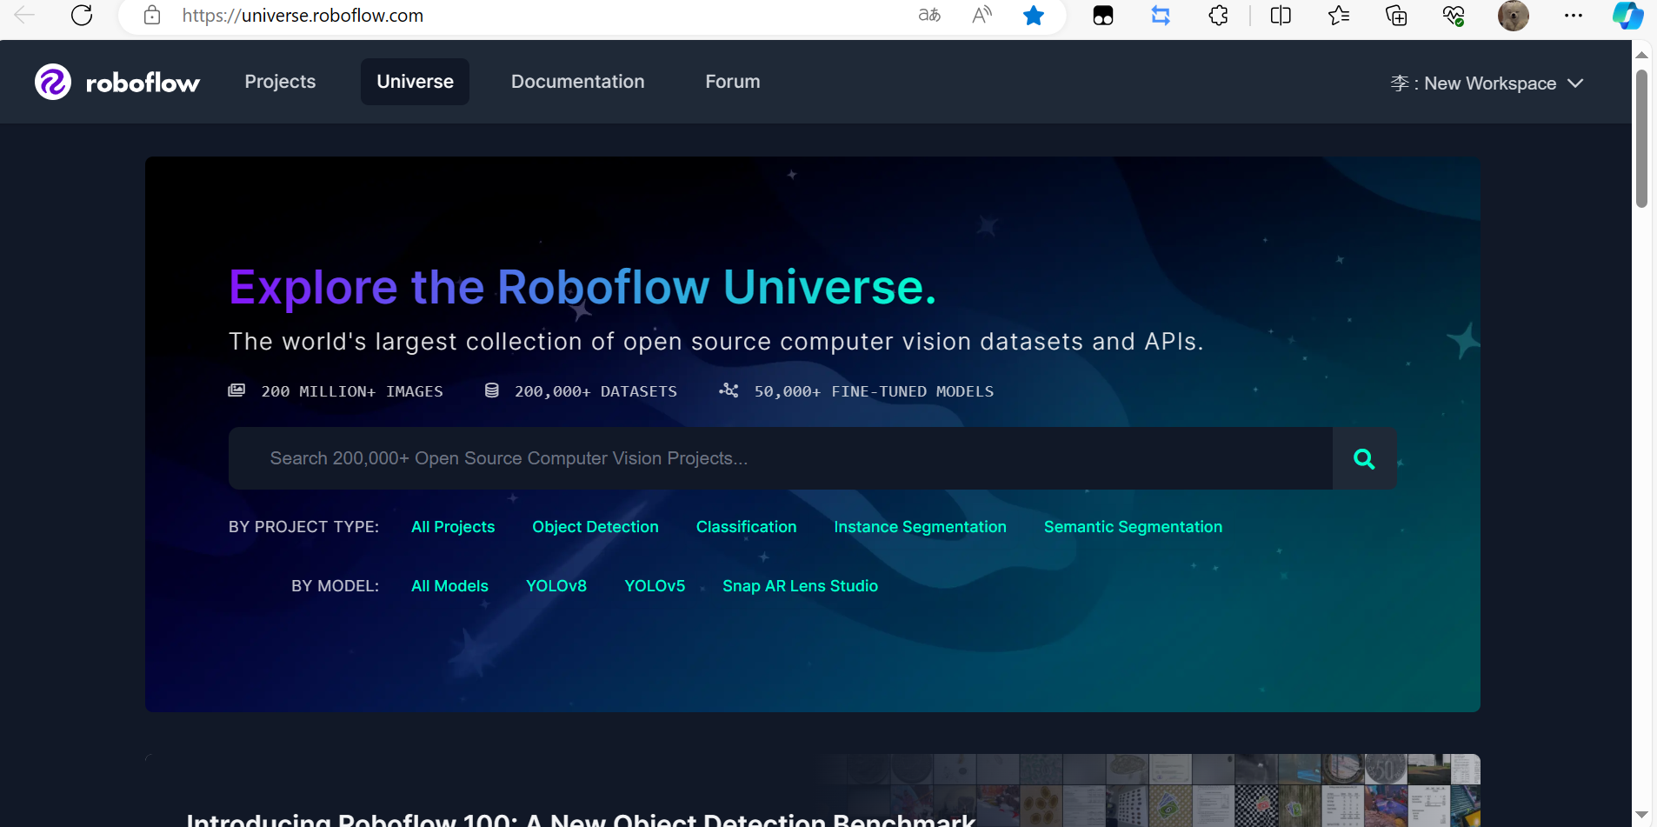Filter by YOLOv8 model
1657x827 pixels.
[556, 586]
